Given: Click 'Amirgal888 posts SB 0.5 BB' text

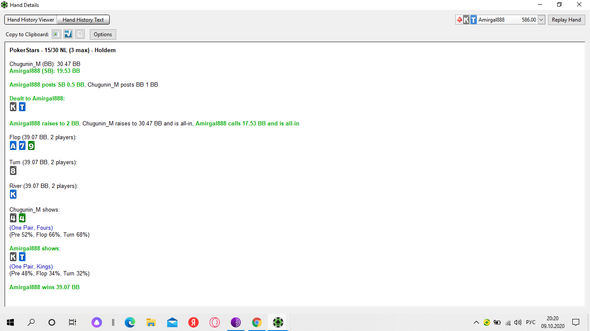Looking at the screenshot, I should click(47, 84).
